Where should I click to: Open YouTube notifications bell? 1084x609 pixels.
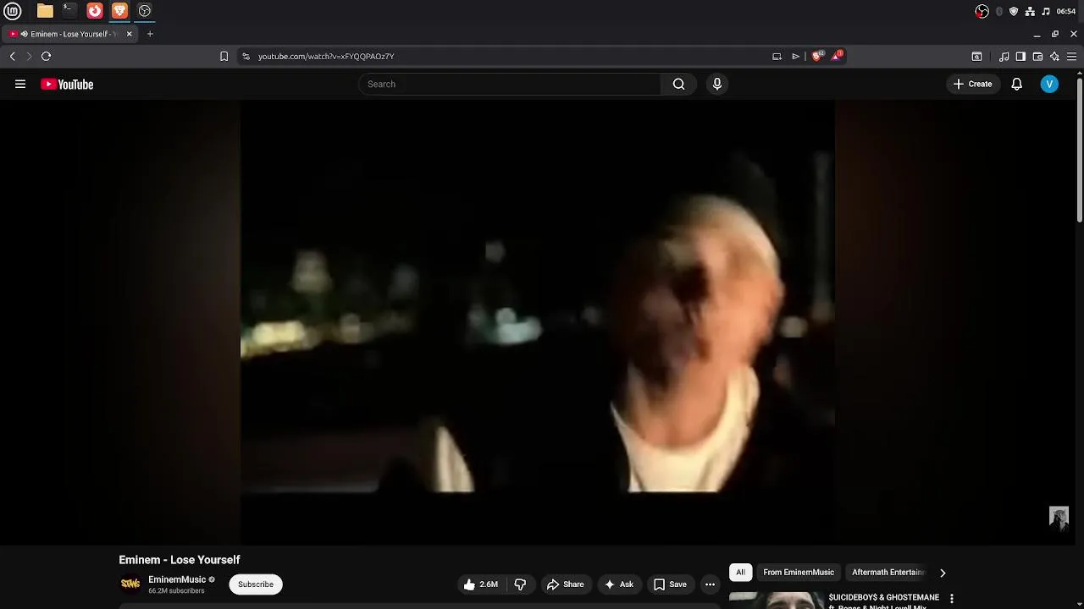pos(1016,84)
